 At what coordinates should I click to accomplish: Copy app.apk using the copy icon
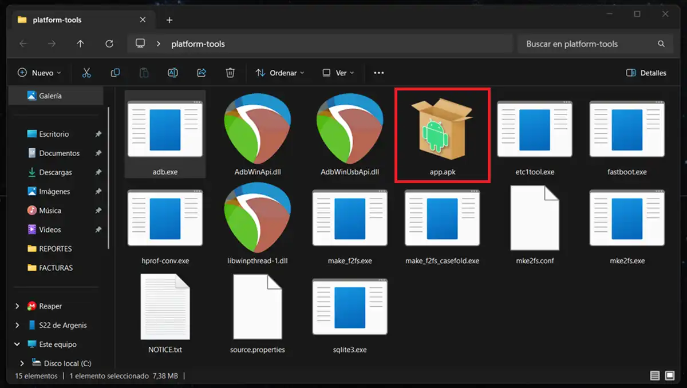pos(115,73)
